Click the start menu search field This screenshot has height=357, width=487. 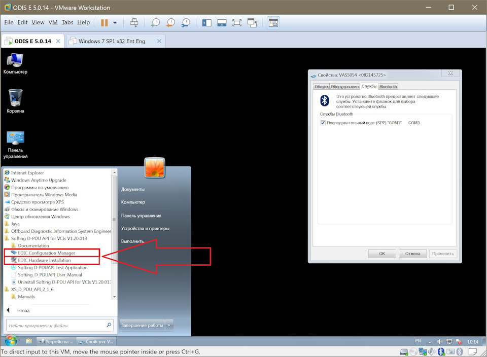60,326
